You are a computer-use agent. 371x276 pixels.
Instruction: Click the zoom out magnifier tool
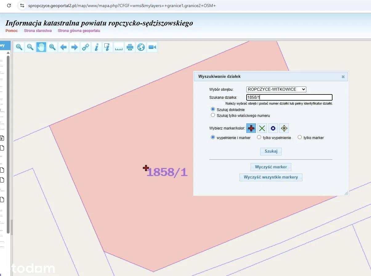click(30, 47)
